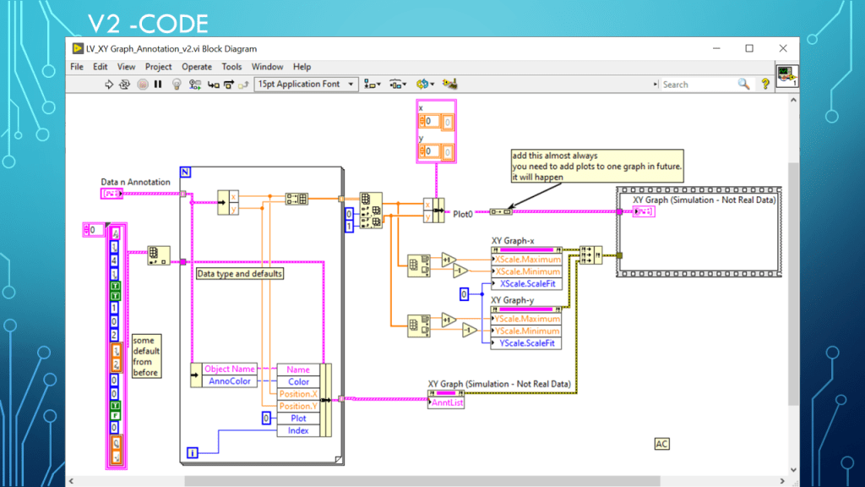Toggle Retain Wire Values button
The image size is (865, 487).
[195, 85]
